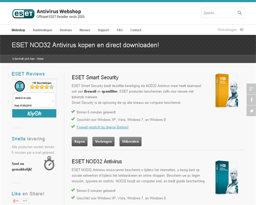Open the Aanbiedingen menu item
Viewport: 256px width, 205px height.
click(43, 30)
